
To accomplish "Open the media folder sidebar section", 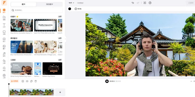I will click(4, 18).
